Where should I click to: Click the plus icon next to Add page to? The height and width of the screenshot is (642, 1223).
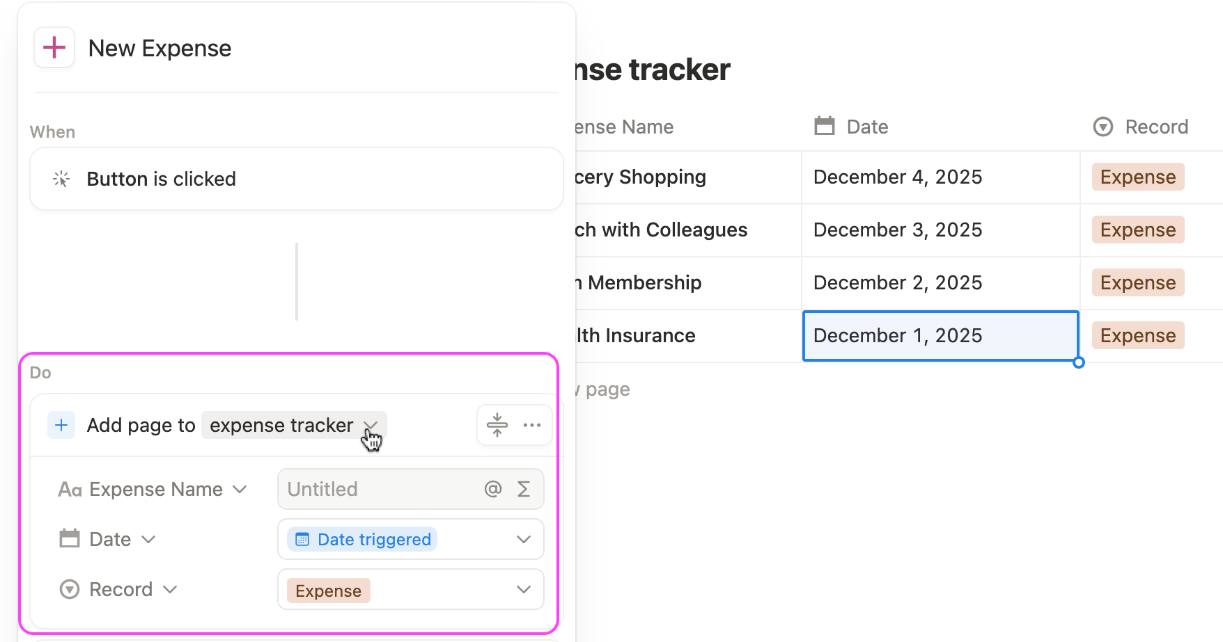tap(61, 425)
